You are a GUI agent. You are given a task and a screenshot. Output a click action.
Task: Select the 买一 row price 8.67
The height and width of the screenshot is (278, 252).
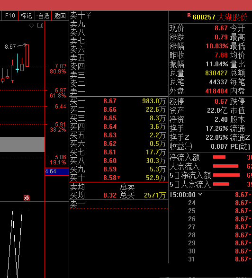[x=110, y=101]
